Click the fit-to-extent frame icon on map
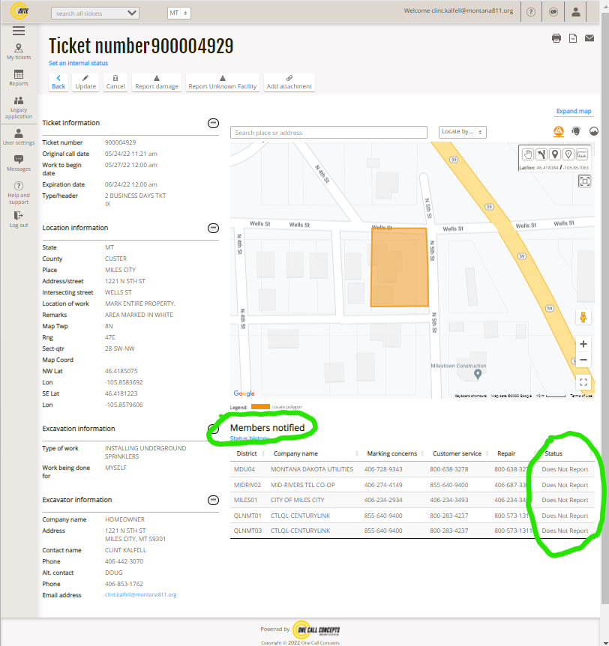 pos(585,181)
